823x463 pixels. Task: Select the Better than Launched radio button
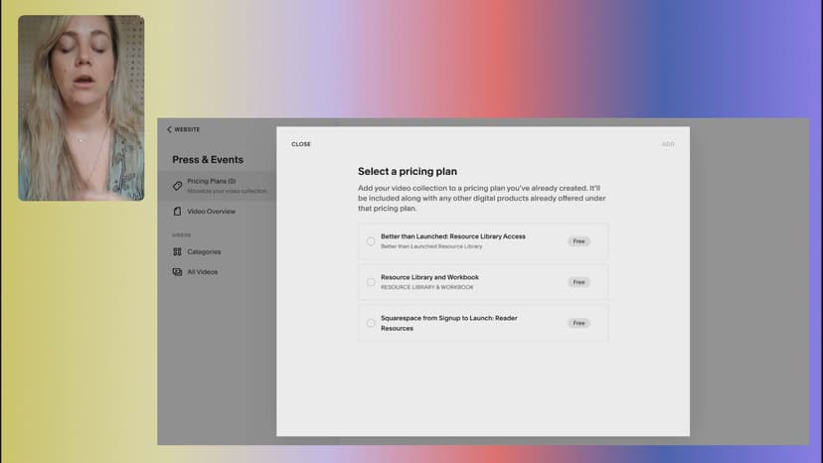371,241
